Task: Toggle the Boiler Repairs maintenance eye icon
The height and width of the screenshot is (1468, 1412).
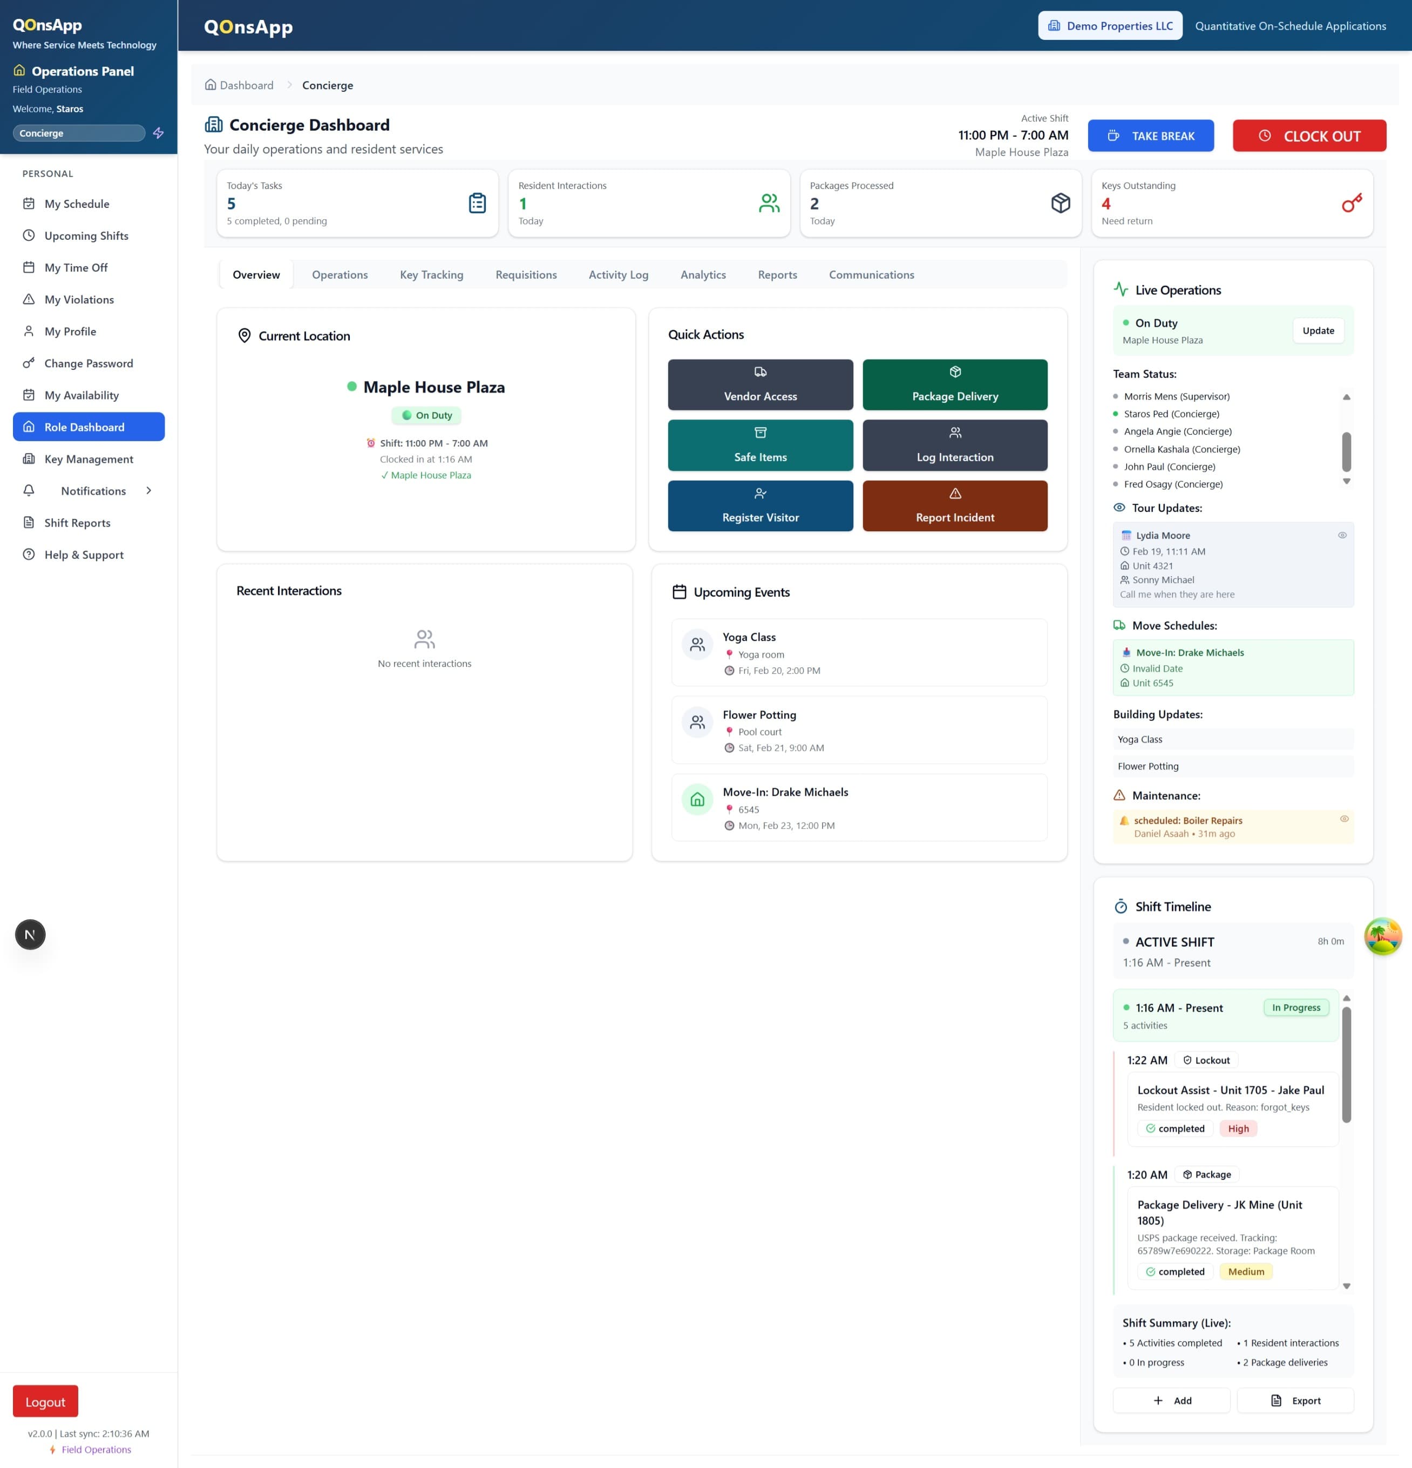Action: pyautogui.click(x=1344, y=818)
